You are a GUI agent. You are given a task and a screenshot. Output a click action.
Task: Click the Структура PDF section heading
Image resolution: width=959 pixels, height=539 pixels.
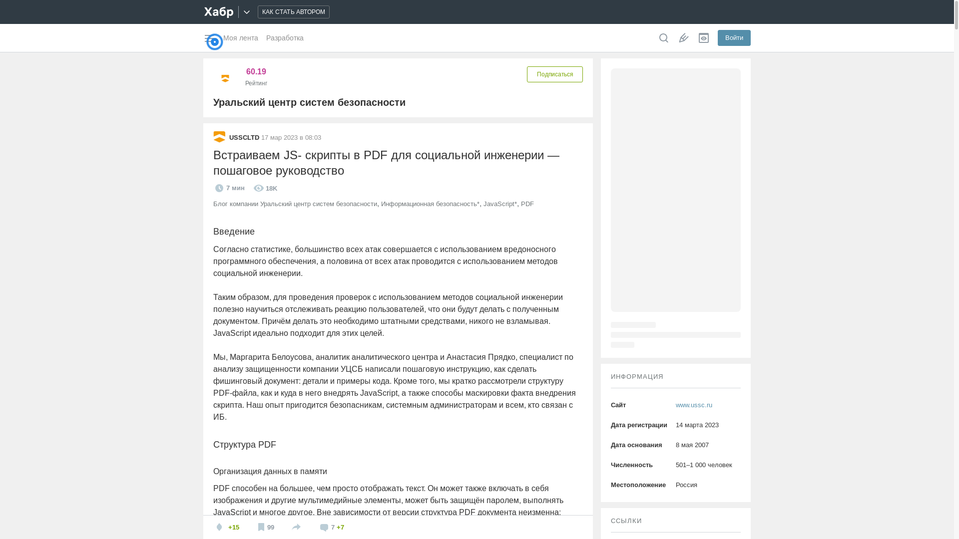coord(245,445)
